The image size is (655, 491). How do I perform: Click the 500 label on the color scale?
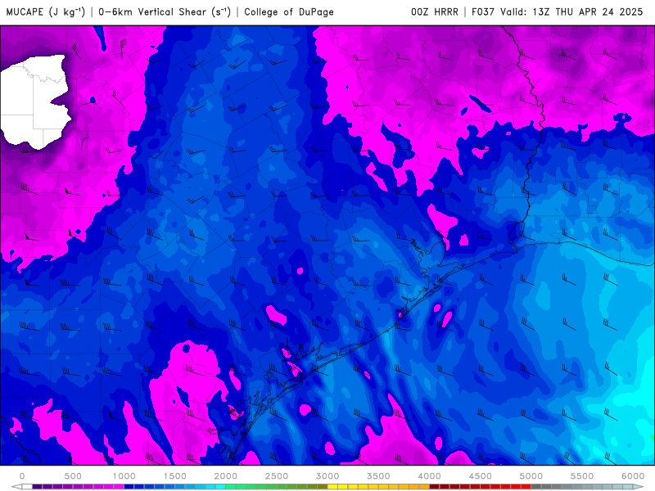tap(73, 476)
